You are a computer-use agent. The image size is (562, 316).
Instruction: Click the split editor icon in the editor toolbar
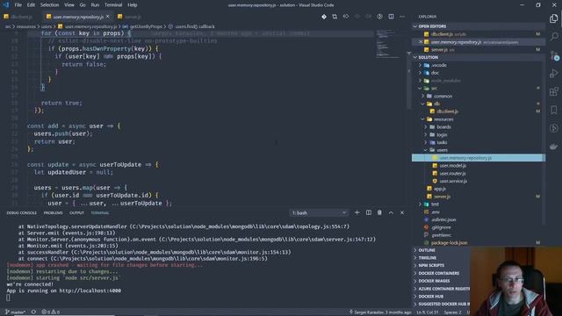391,17
